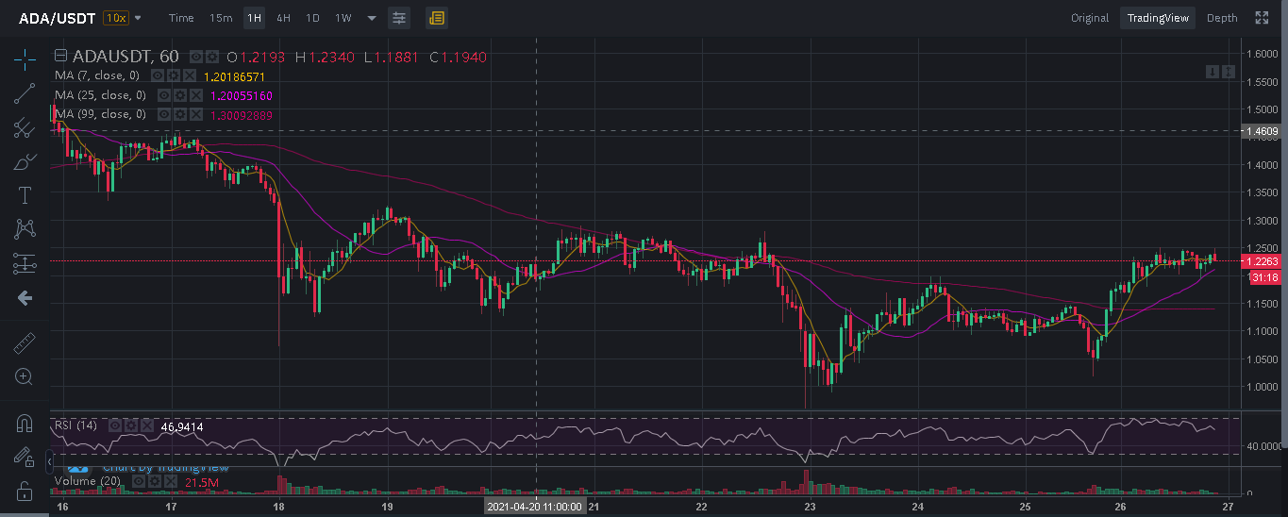
Task: Select the text annotation tool
Action: click(x=25, y=195)
